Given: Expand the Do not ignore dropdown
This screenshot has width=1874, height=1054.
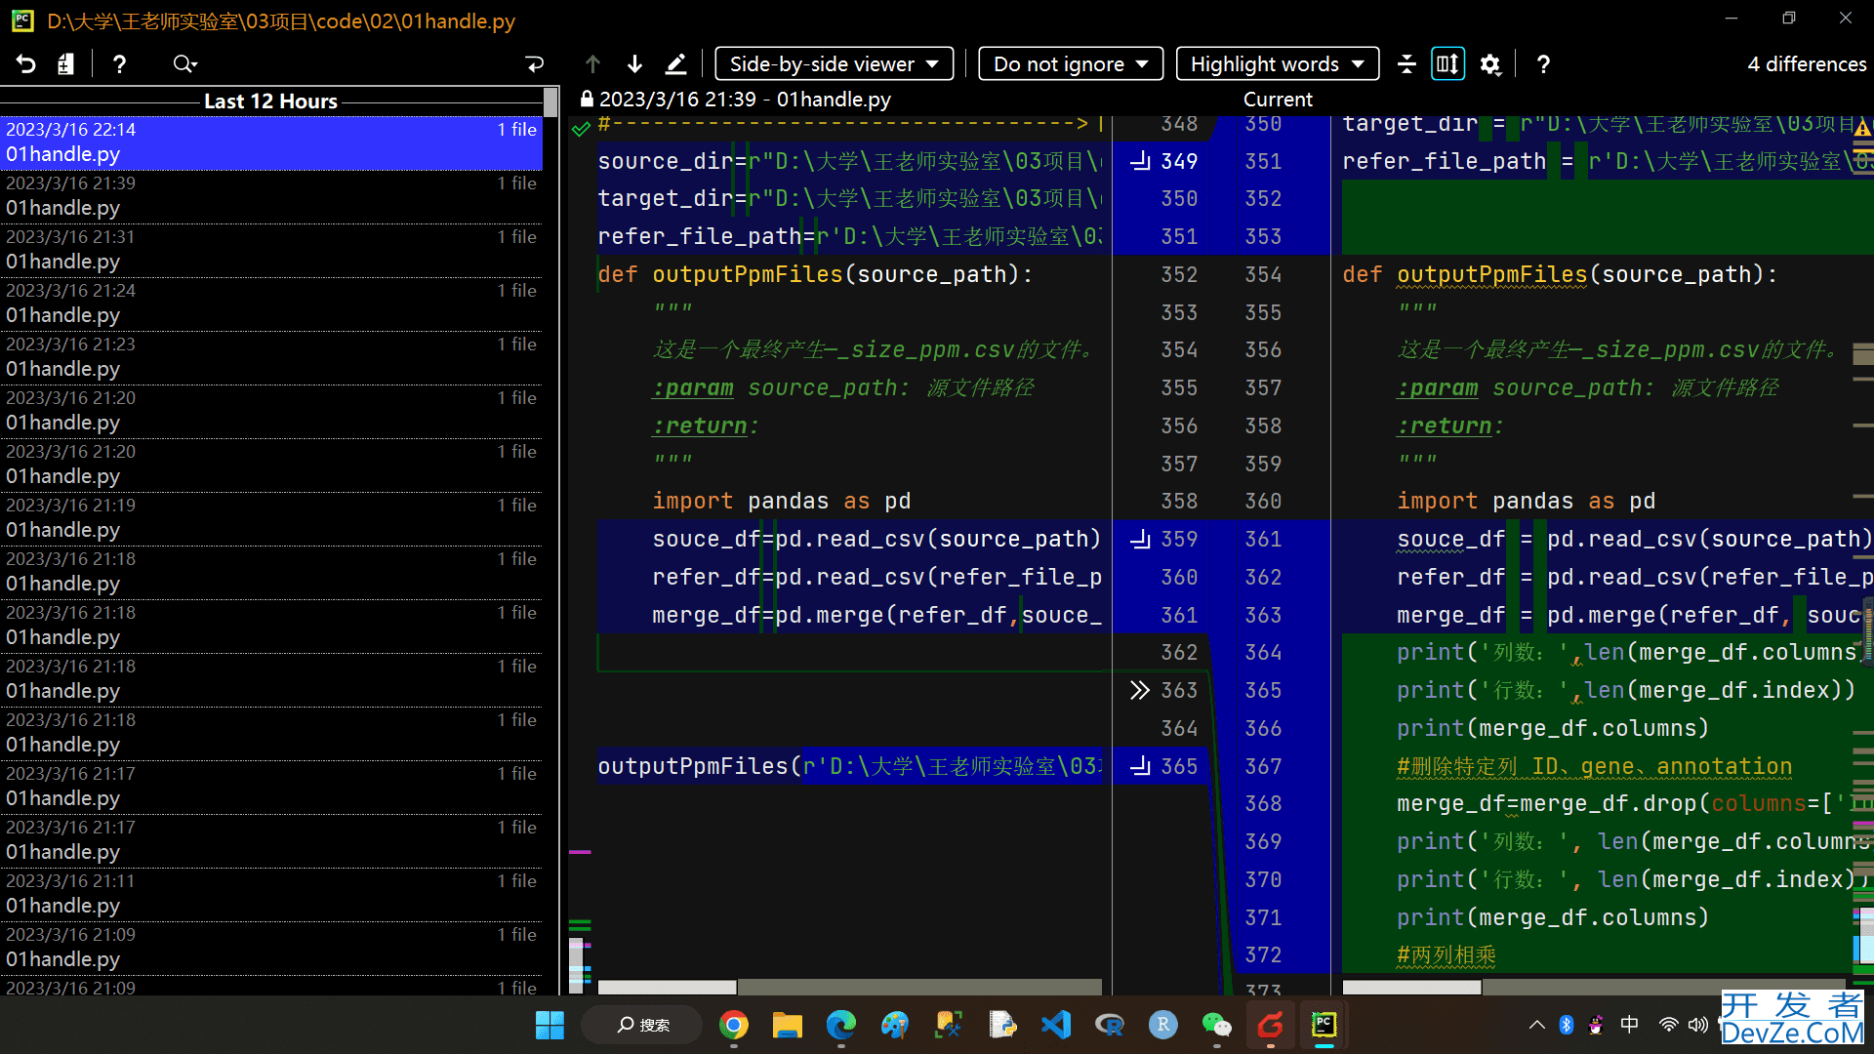Looking at the screenshot, I should point(1071,63).
